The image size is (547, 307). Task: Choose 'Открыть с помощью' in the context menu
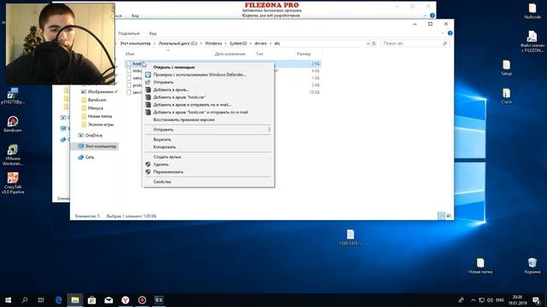pyautogui.click(x=174, y=67)
